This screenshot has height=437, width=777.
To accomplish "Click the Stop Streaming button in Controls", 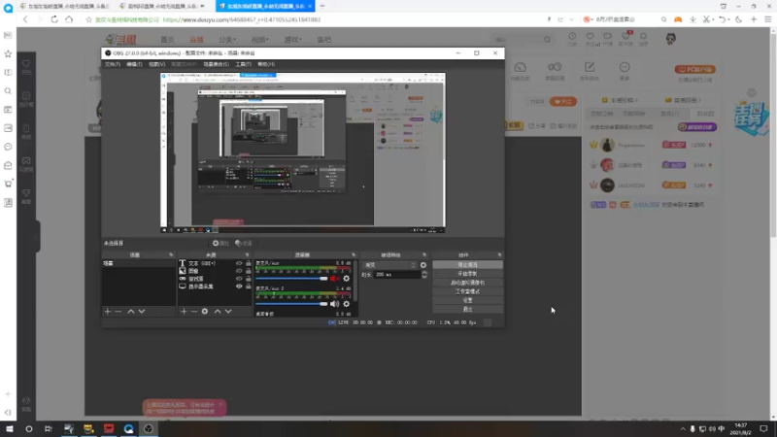I will (x=467, y=265).
